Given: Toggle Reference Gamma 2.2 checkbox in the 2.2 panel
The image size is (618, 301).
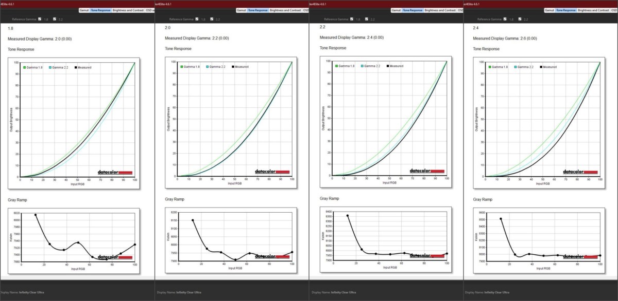Looking at the screenshot, I should coord(366,19).
